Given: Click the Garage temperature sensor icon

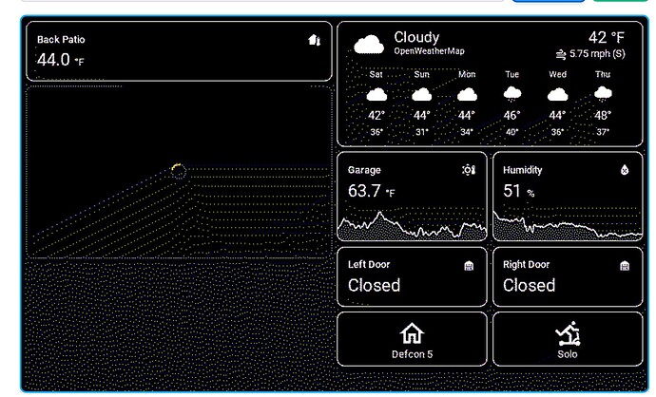Looking at the screenshot, I should pos(469,170).
